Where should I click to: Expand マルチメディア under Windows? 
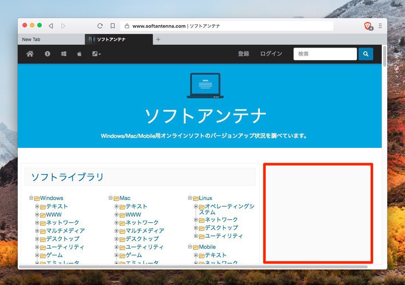pyautogui.click(x=37, y=231)
